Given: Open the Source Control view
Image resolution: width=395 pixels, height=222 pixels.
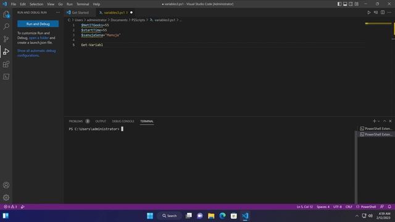Looking at the screenshot, I should tap(6, 39).
